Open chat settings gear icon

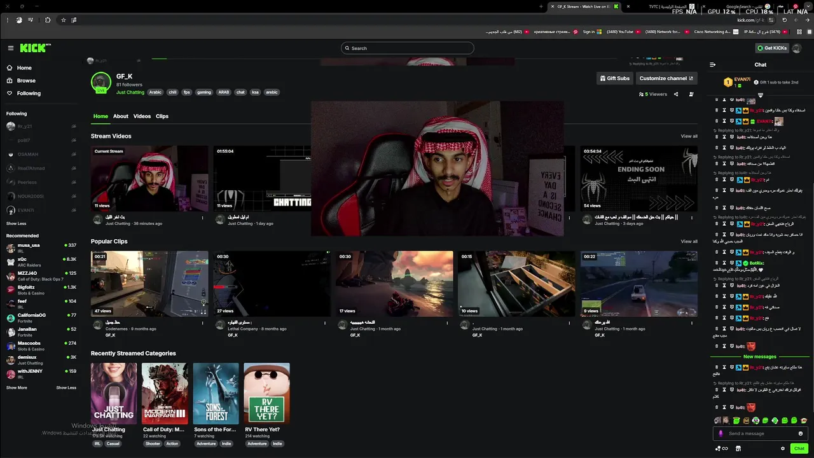(783, 448)
